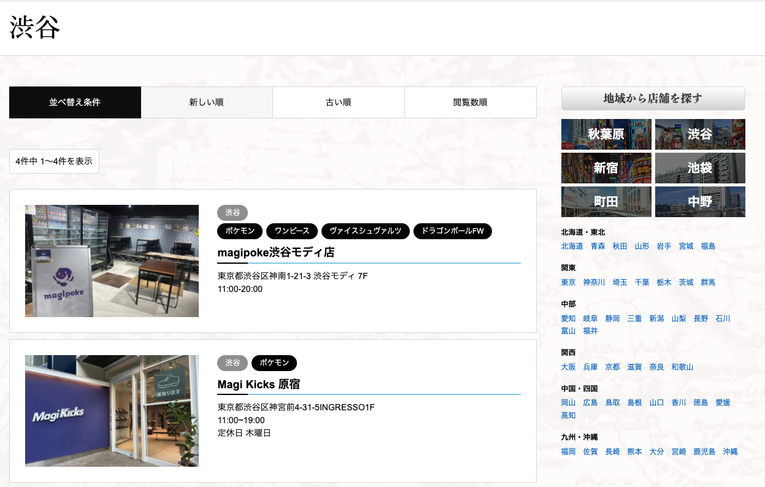The width and height of the screenshot is (765, 487).
Task: Open the 渋谷 area image tile
Action: coord(700,134)
